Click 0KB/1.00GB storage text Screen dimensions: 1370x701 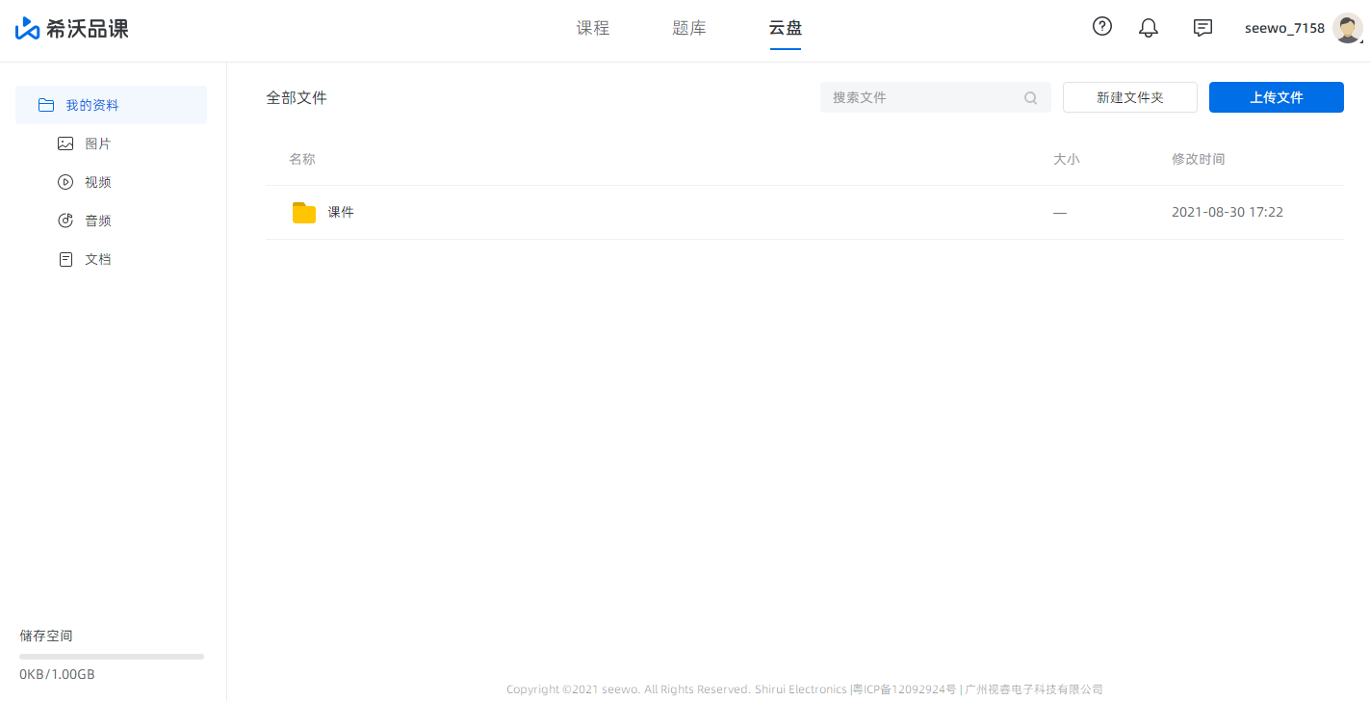point(57,674)
